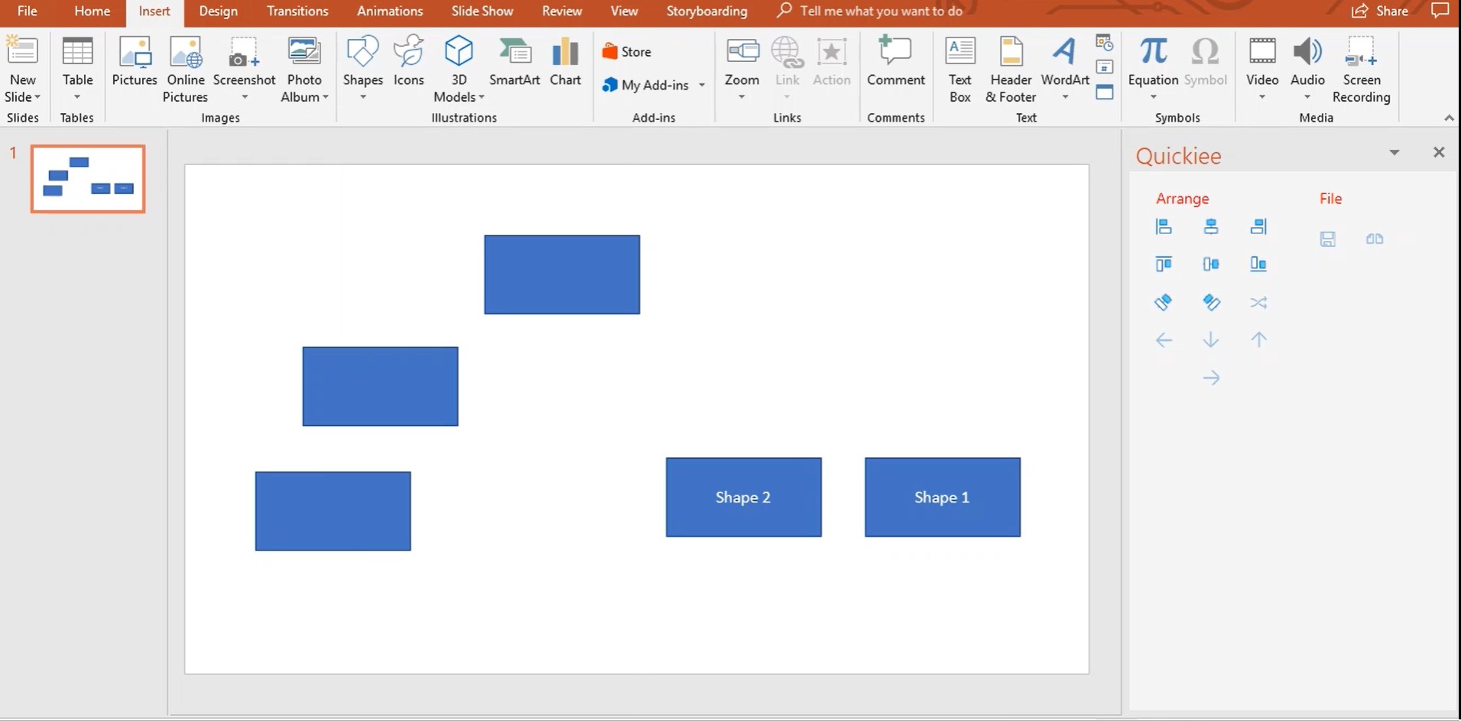The height and width of the screenshot is (721, 1461).
Task: Open the Icons gallery
Action: [409, 61]
